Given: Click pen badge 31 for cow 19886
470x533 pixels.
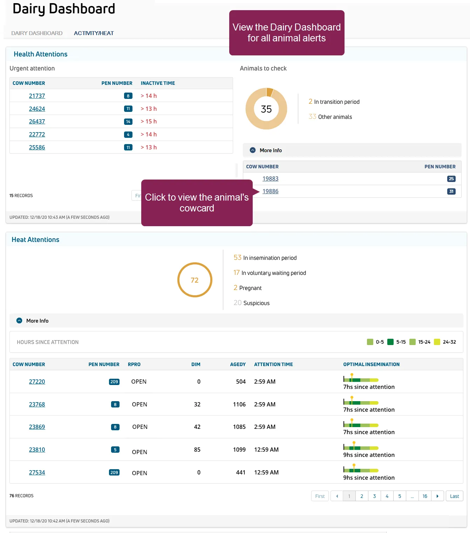Looking at the screenshot, I should [x=451, y=191].
